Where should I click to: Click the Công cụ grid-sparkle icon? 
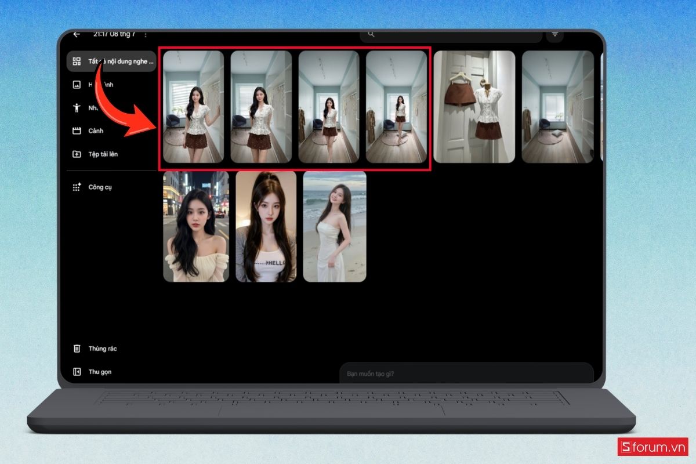(x=77, y=187)
